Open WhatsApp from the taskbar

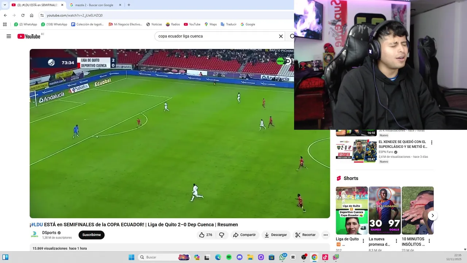pos(282,257)
